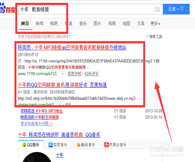Open the 文库 tab
The image size is (195, 162).
click(x=141, y=23)
